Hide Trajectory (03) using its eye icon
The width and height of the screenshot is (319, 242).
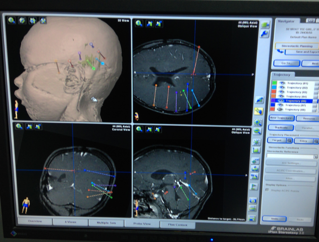(x=282, y=92)
